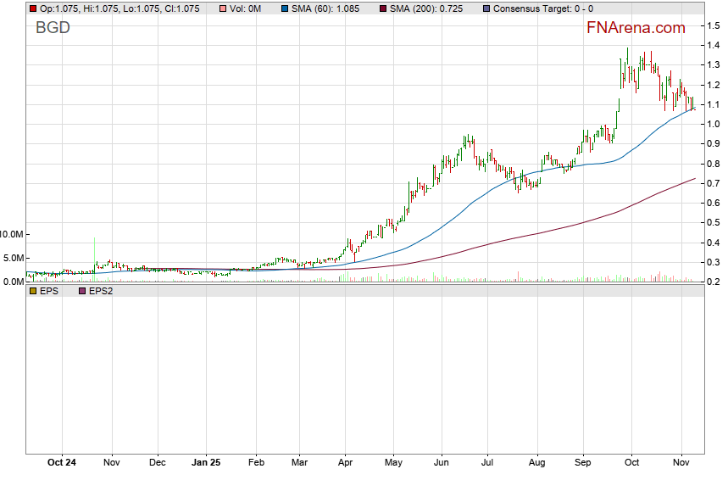
Task: Click the gold EPS legend swatch
Action: pos(32,291)
